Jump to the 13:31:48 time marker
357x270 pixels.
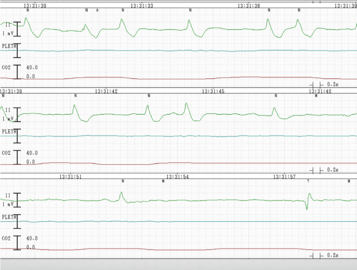[320, 91]
